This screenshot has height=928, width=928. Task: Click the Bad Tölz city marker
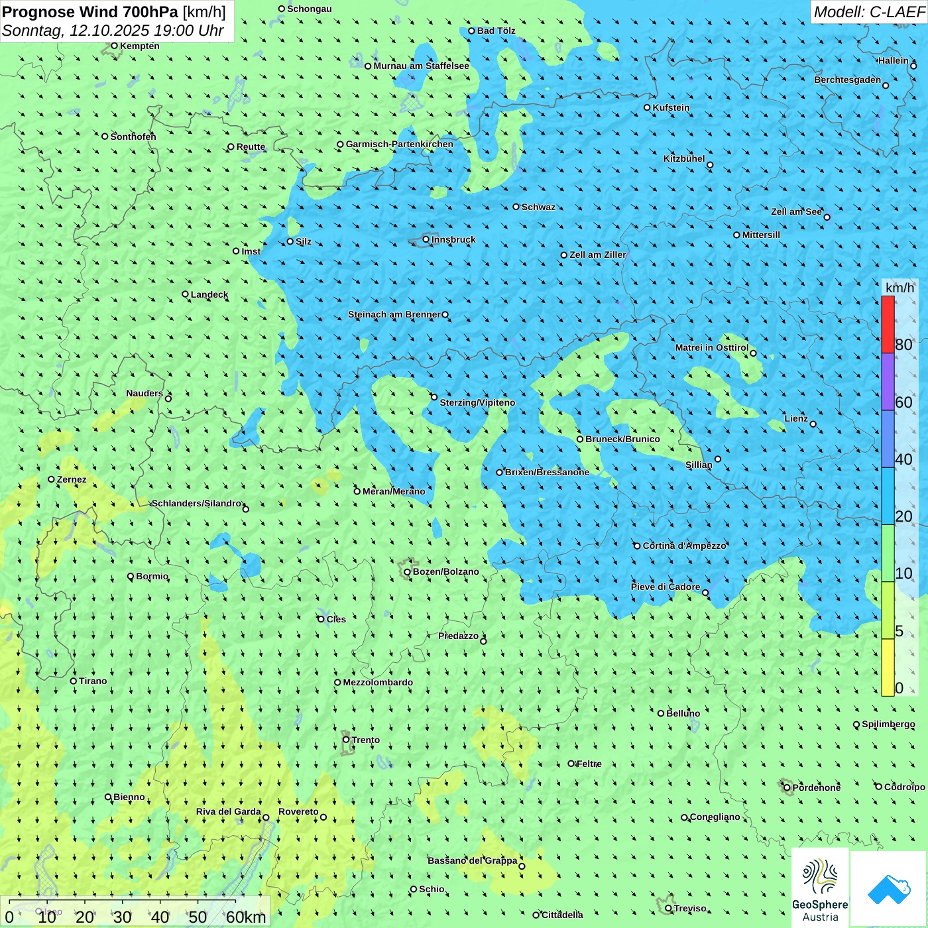tap(471, 31)
